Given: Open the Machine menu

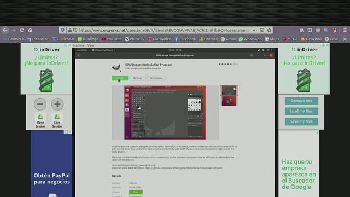Looking at the screenshot, I should coord(79,45).
